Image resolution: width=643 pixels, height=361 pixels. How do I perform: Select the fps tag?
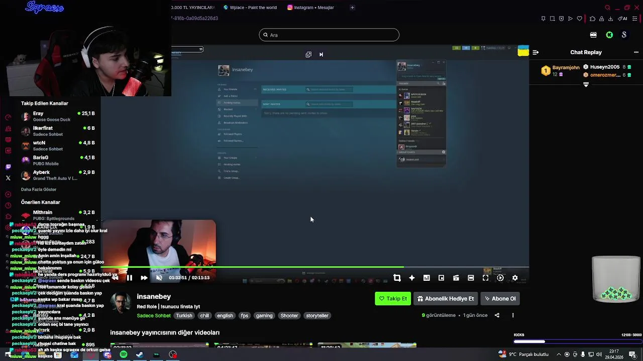245,316
